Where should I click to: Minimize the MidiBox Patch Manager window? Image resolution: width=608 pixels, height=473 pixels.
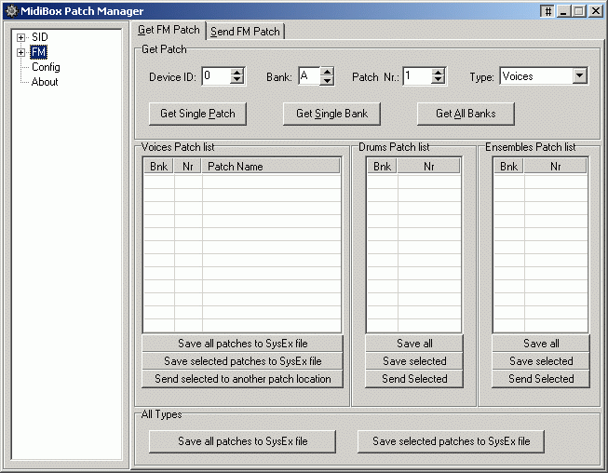[x=564, y=11]
